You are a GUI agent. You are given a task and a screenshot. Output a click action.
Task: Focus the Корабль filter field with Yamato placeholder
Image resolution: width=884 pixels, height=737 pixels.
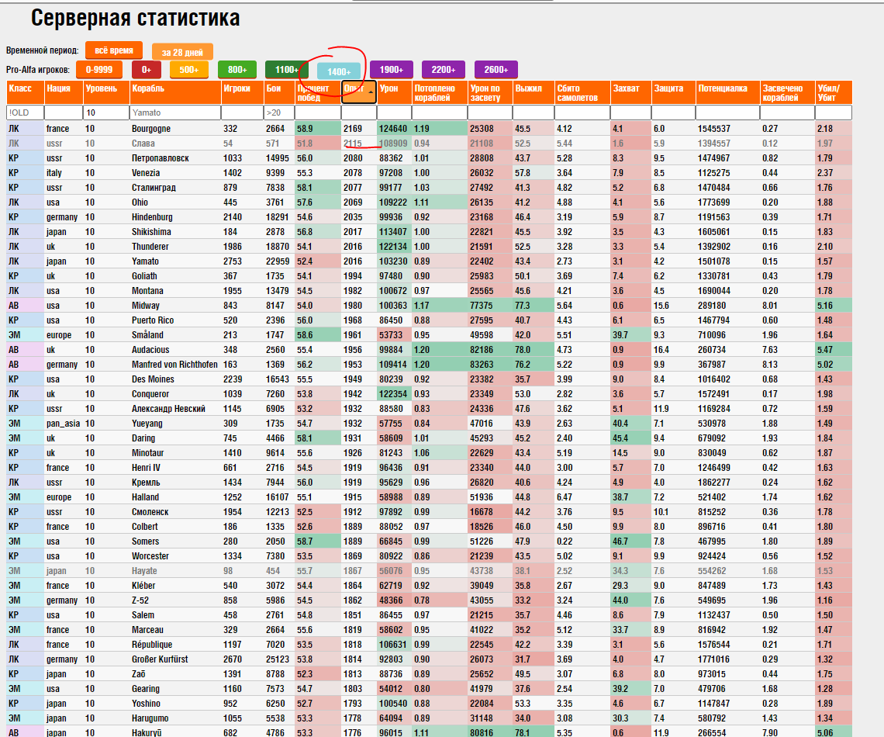[x=174, y=112]
